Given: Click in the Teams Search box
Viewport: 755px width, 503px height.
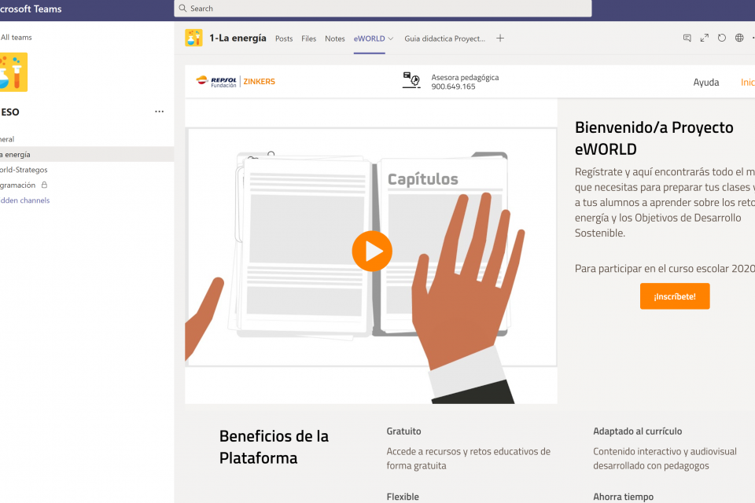Looking at the screenshot, I should click(382, 9).
